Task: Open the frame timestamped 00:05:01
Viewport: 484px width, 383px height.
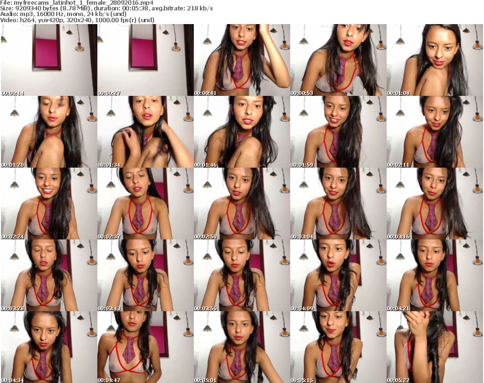Action: tap(242, 347)
